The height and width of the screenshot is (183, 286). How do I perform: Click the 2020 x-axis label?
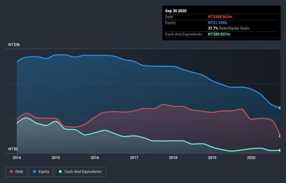[x=251, y=158]
